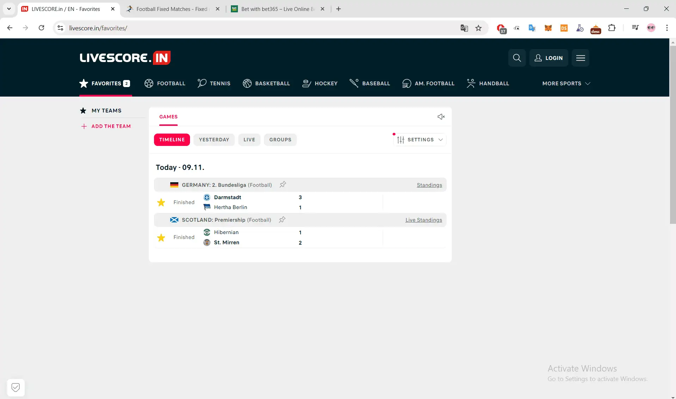The height and width of the screenshot is (399, 676).
Task: Open 2. Bundesliga Standings link
Action: [429, 185]
